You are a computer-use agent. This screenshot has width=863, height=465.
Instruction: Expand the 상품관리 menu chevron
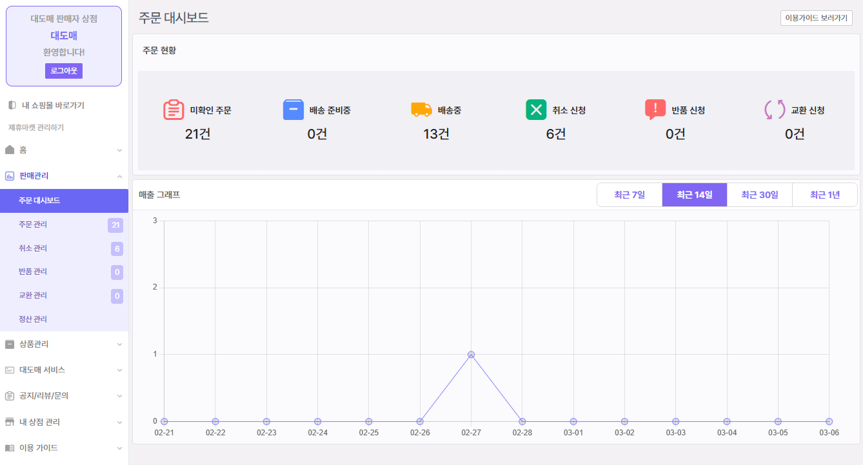point(119,344)
